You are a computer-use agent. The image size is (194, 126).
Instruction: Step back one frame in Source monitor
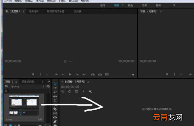[x=63, y=74]
